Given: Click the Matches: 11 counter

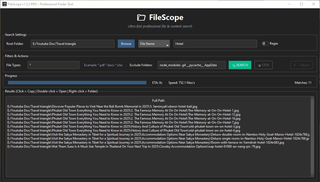Looking at the screenshot, I should click(x=303, y=83).
